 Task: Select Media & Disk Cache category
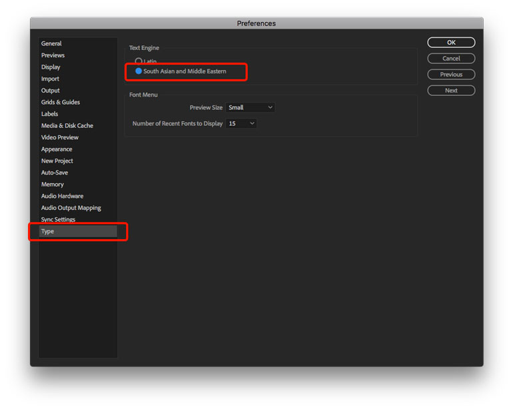pyautogui.click(x=67, y=126)
